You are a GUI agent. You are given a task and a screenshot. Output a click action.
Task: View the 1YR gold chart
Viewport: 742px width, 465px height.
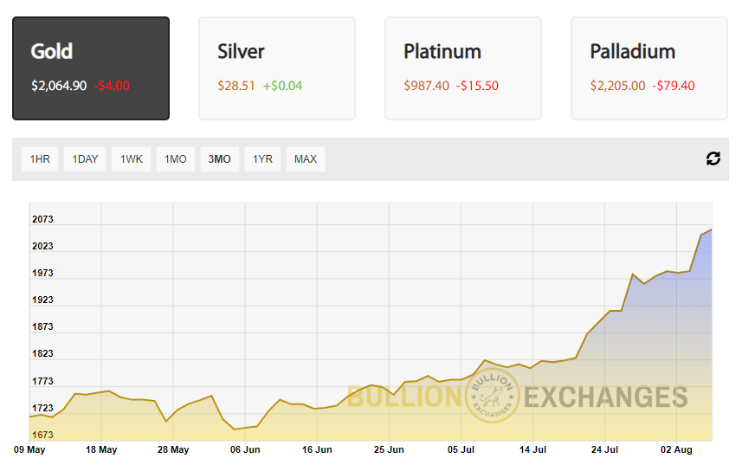263,159
